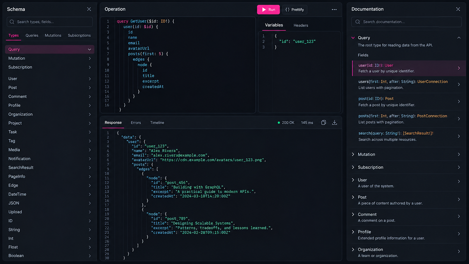Open the operation more options menu
The image size is (469, 264).
coord(334,10)
